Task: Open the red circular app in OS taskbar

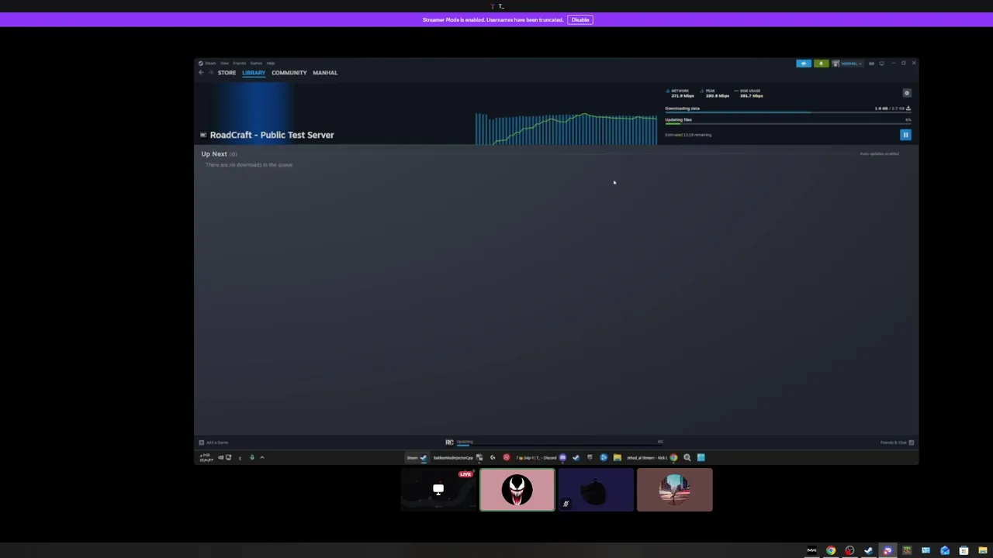Action: [x=849, y=551]
